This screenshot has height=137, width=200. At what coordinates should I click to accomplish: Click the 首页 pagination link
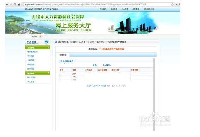click(x=108, y=86)
